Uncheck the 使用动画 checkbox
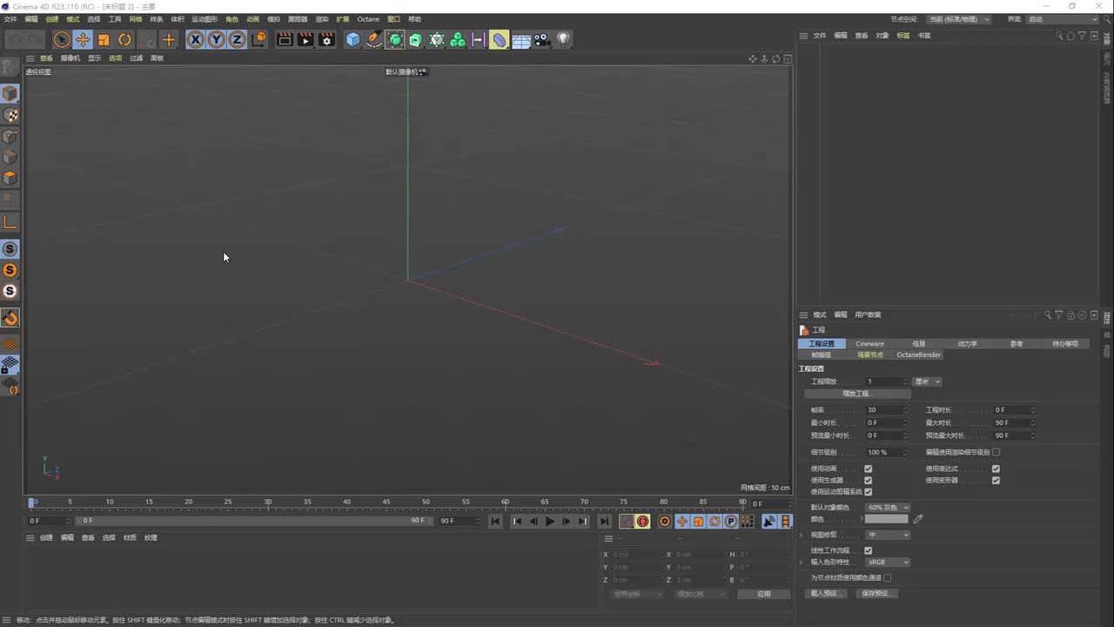Viewport: 1114px width, 627px height. [x=868, y=469]
